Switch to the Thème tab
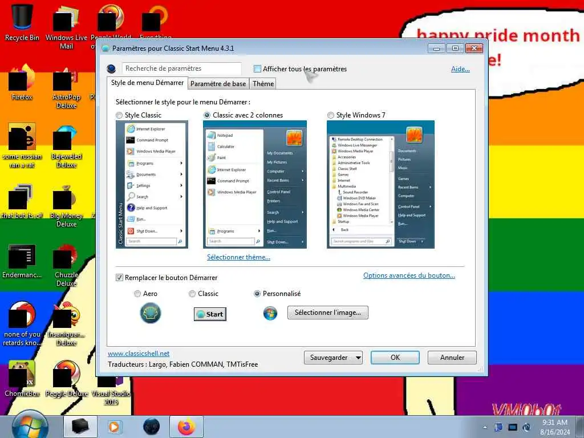 [263, 84]
